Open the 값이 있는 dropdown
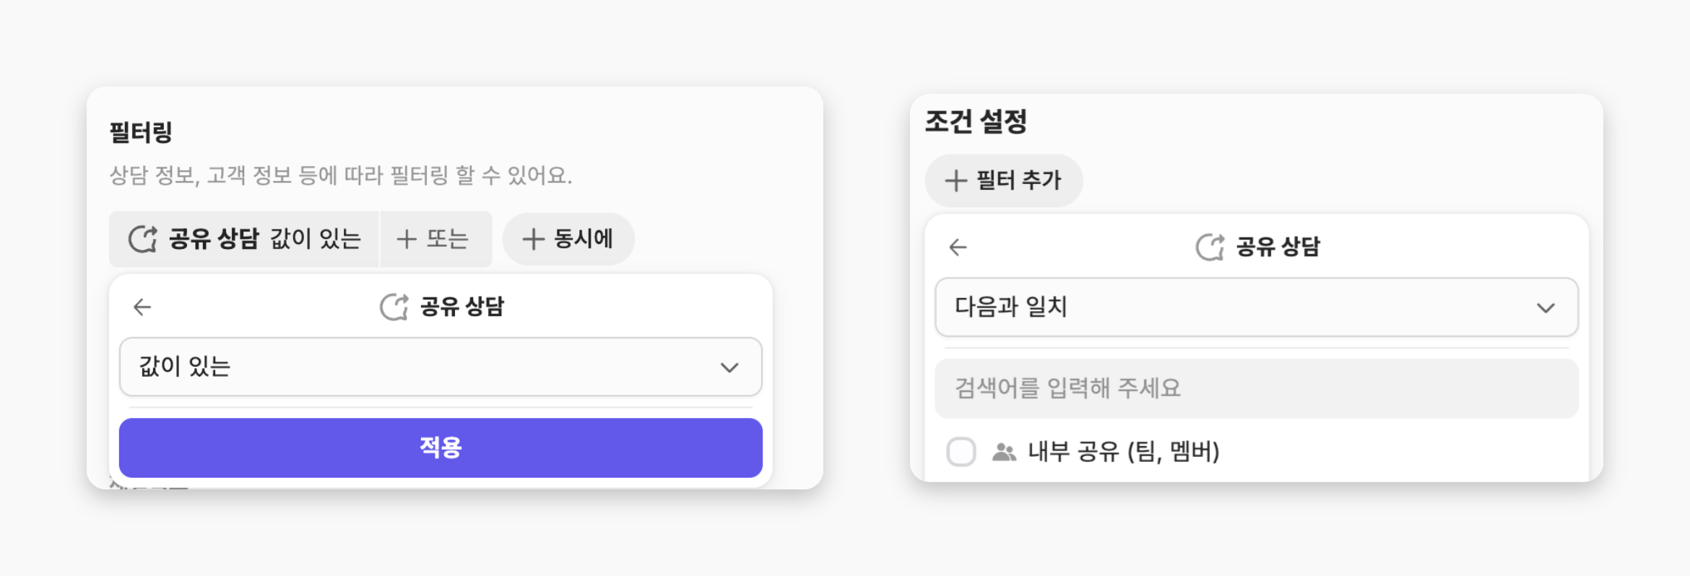Viewport: 1690px width, 576px height. click(441, 367)
